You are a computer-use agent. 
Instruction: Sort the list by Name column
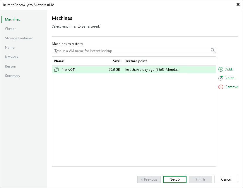pos(59,61)
